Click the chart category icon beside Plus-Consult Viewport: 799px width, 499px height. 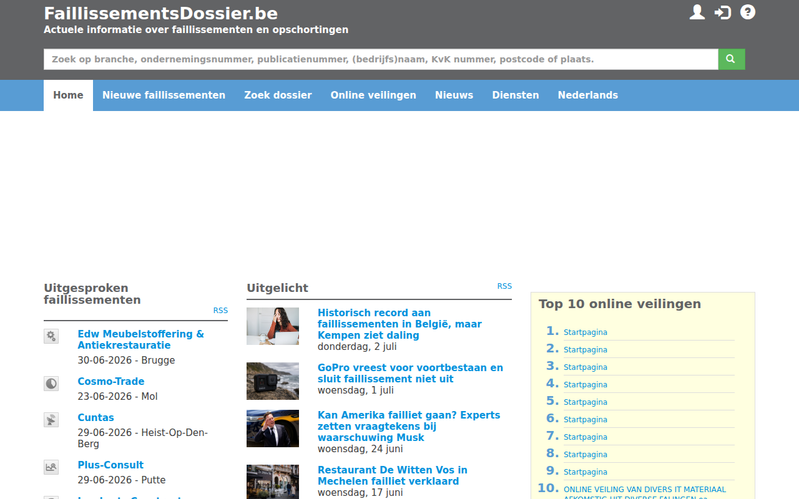click(51, 467)
